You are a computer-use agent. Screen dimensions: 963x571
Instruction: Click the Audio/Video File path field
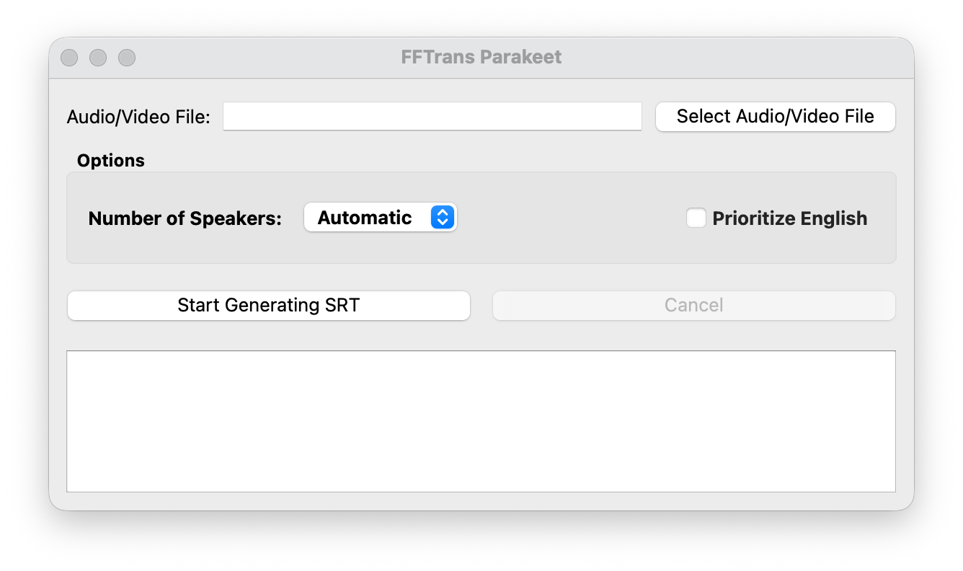coord(432,116)
